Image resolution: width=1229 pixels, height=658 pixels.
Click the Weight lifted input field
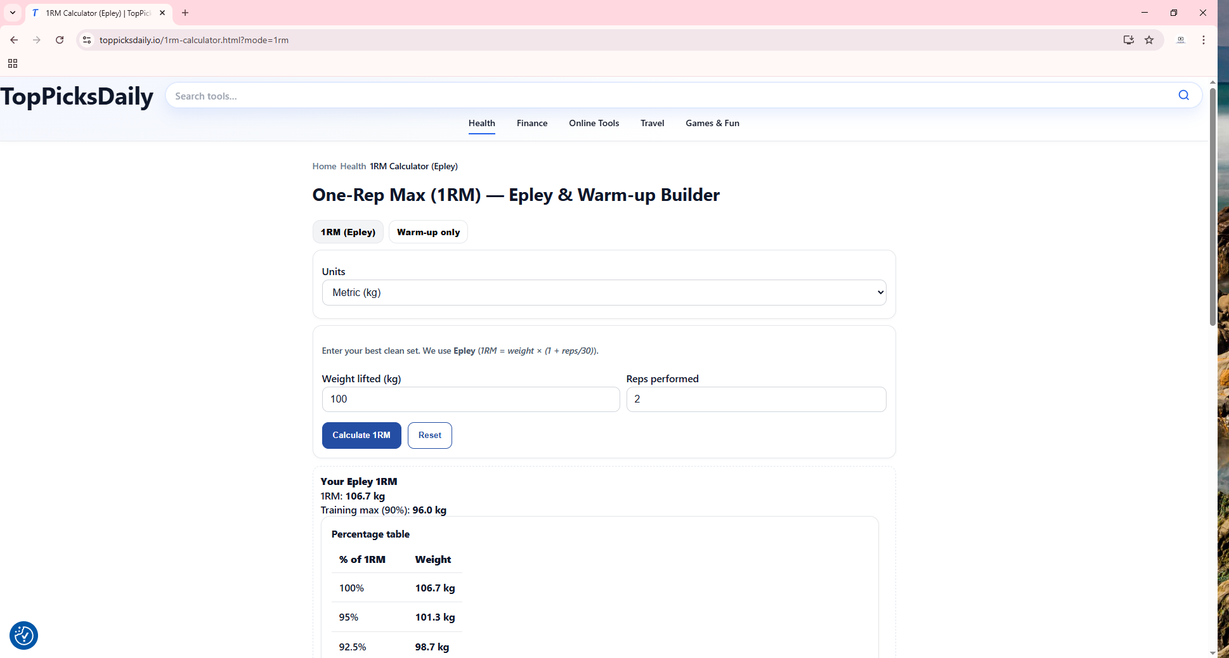click(471, 399)
